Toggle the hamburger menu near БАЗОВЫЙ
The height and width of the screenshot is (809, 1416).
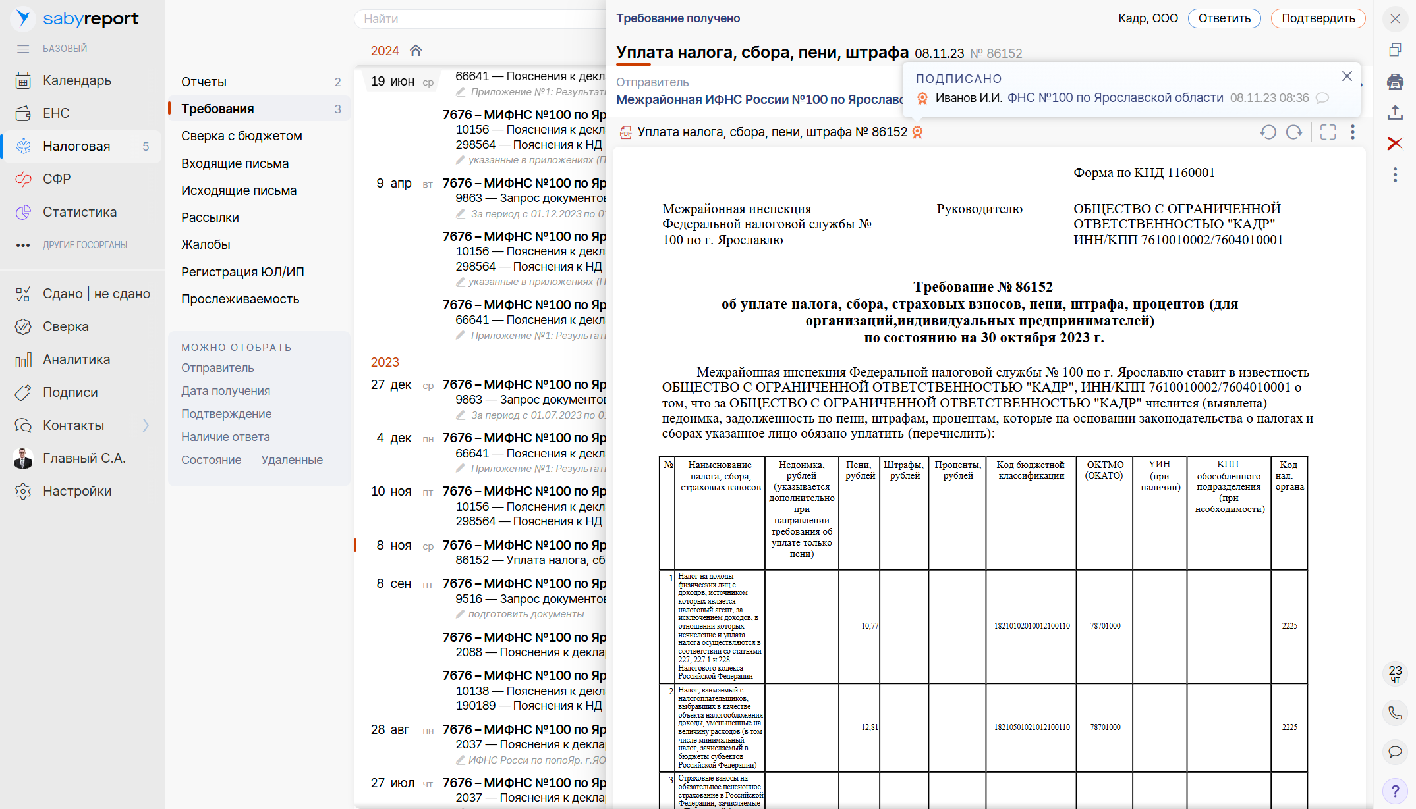click(x=23, y=49)
